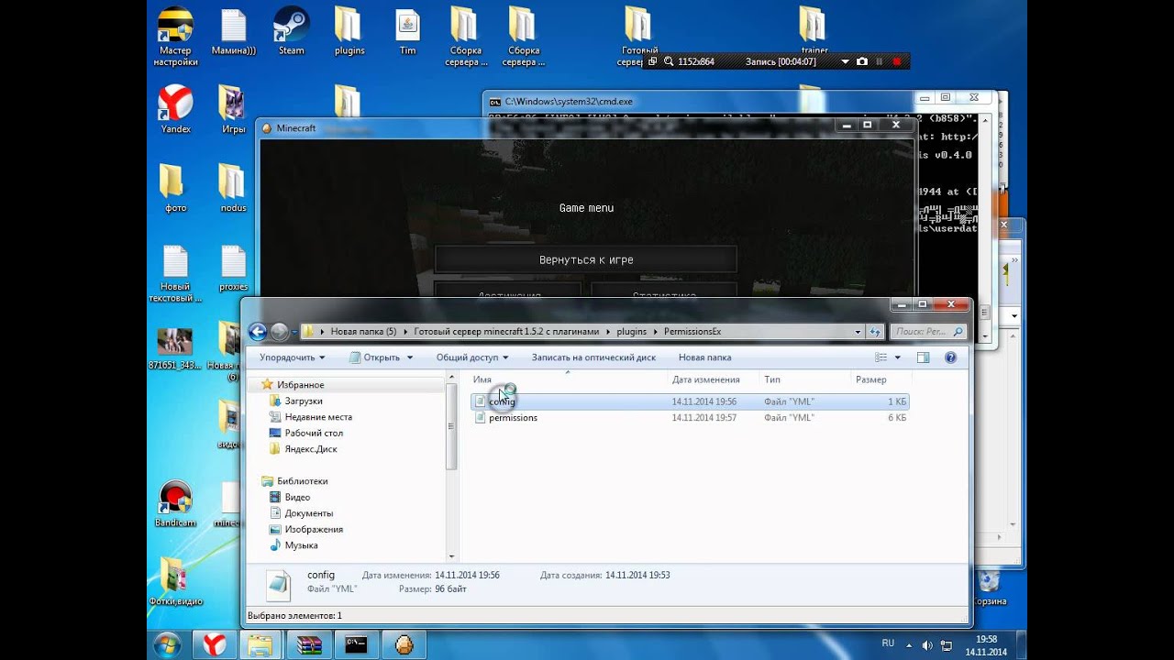Viewport: 1174px width, 660px height.
Task: Open Explorer help question mark icon
Action: pos(950,357)
